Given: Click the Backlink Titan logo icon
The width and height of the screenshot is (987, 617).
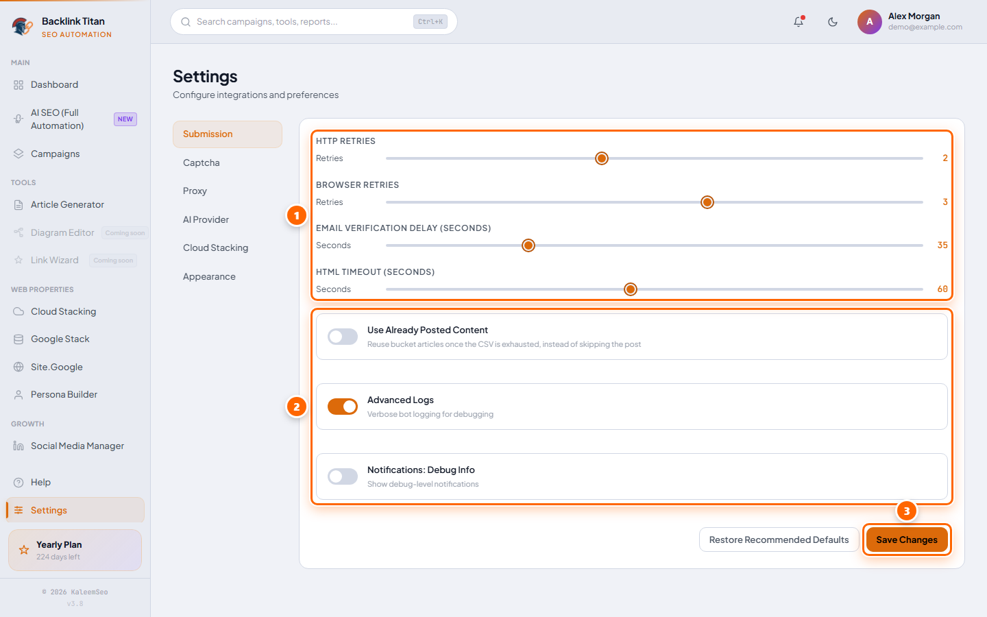Looking at the screenshot, I should [23, 27].
